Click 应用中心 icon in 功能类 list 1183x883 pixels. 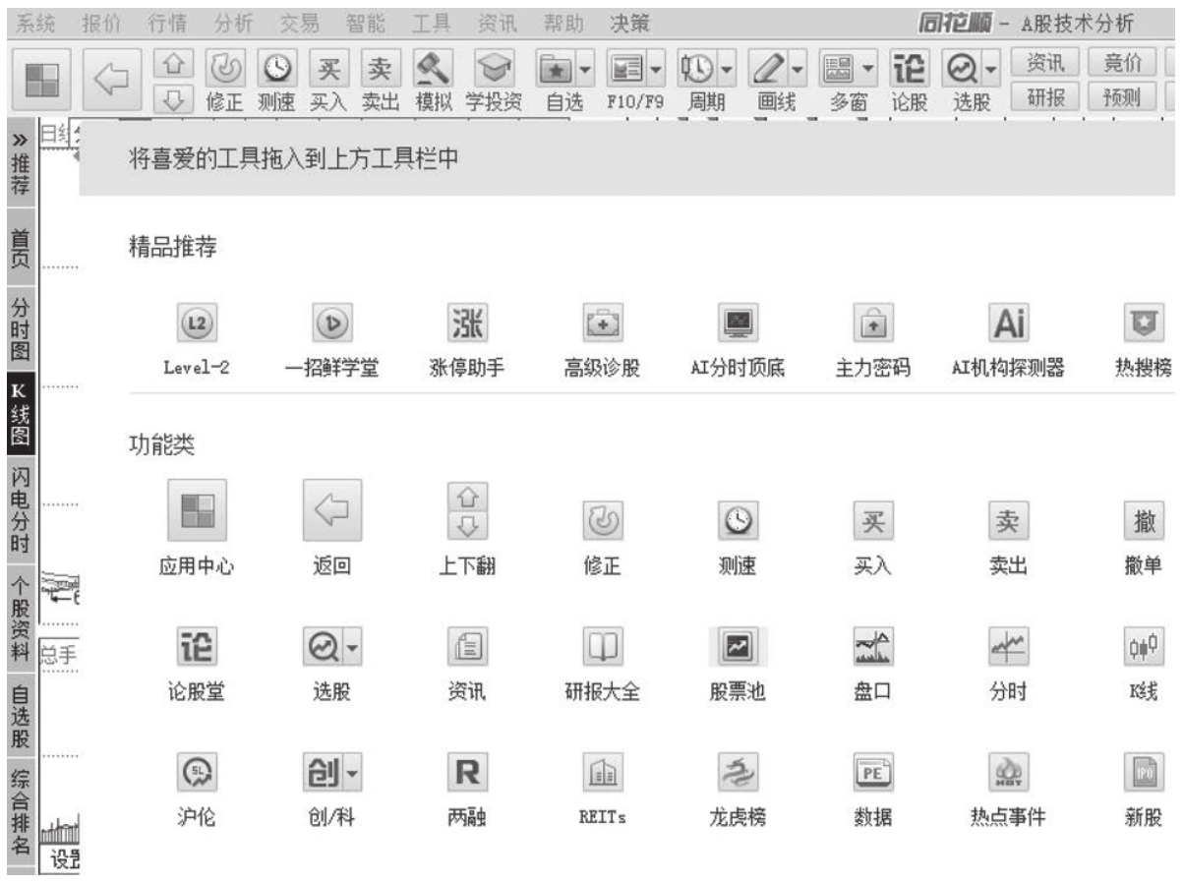click(x=197, y=509)
